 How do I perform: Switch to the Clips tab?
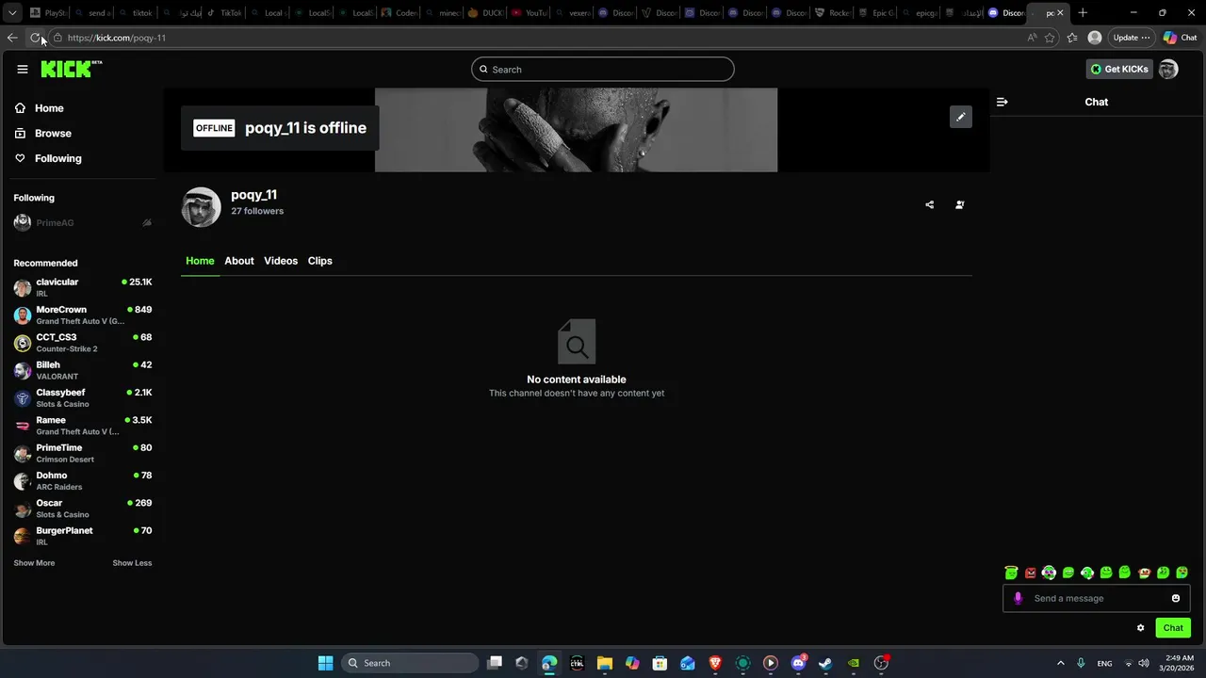[x=320, y=261]
